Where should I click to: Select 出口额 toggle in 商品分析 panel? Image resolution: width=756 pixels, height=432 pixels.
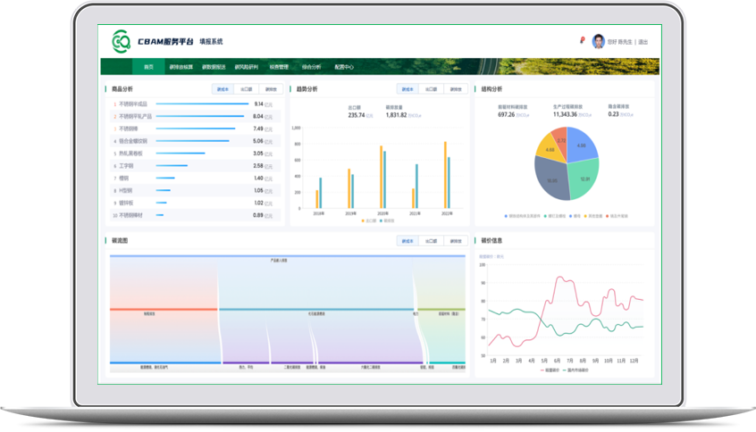point(246,89)
